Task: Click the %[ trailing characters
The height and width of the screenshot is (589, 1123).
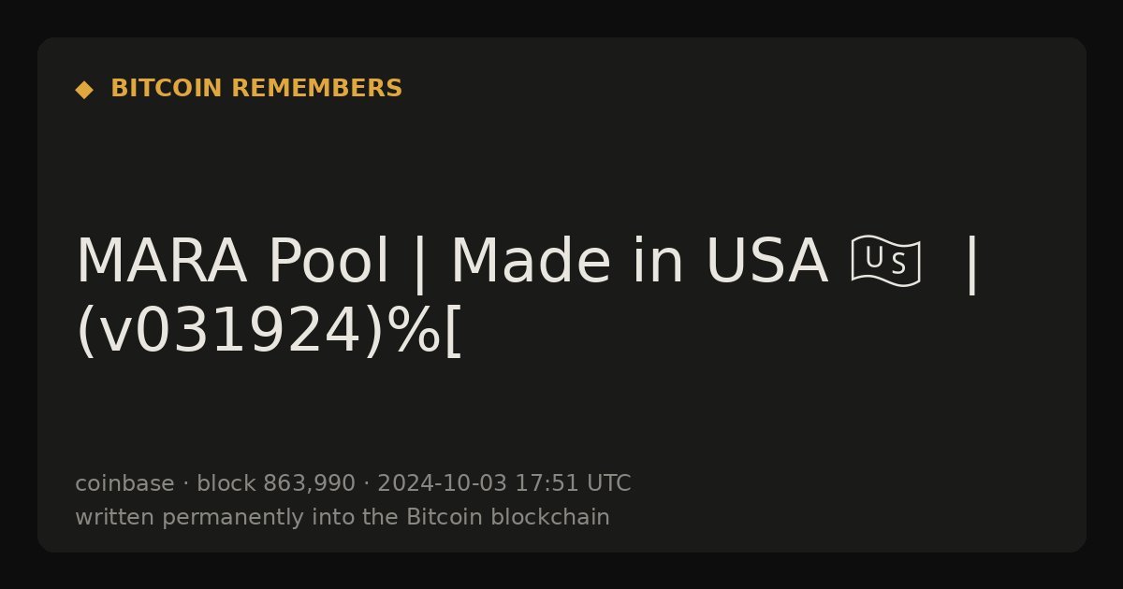Action: (426, 331)
